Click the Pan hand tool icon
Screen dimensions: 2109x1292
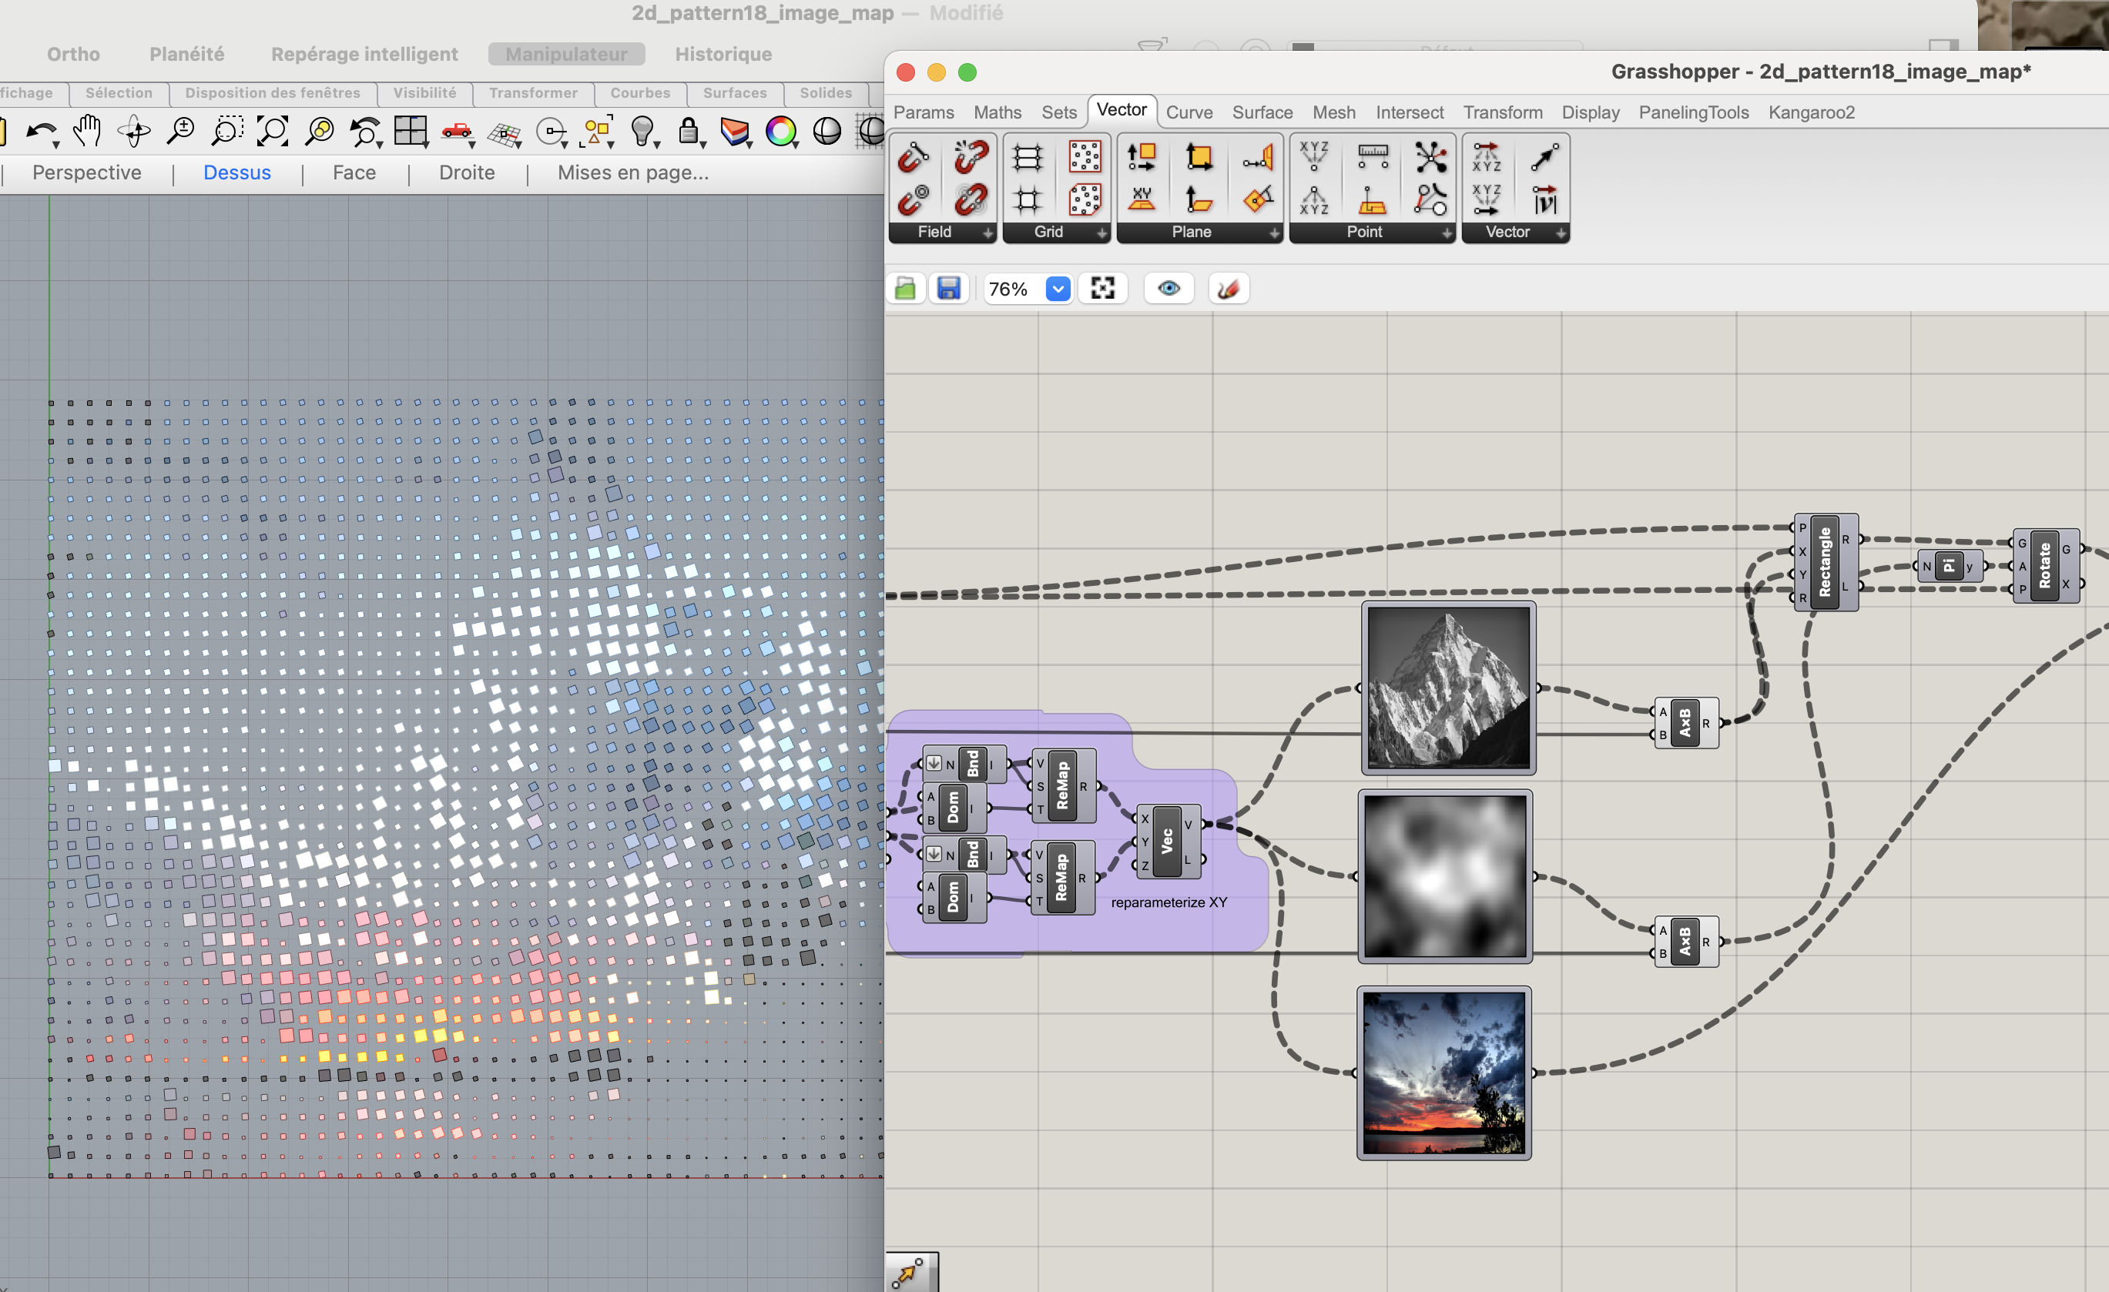click(x=87, y=131)
